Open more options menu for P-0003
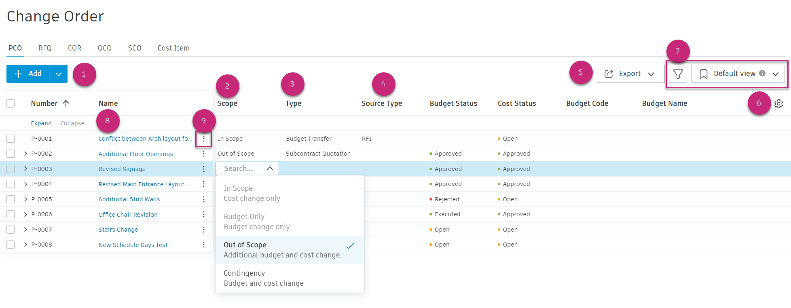Screen dimensions: 791x308 (204, 169)
